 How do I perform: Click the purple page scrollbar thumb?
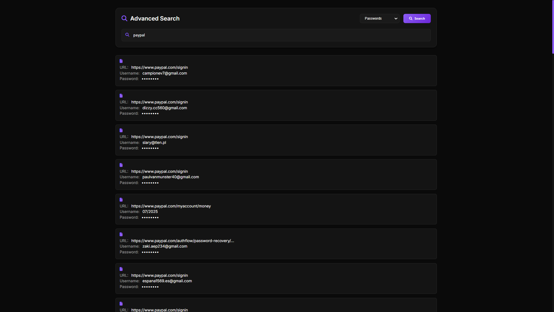point(553,27)
